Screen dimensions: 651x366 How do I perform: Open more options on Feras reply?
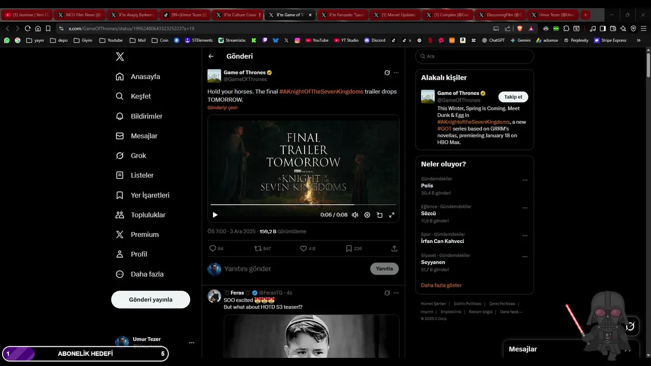pyautogui.click(x=396, y=293)
